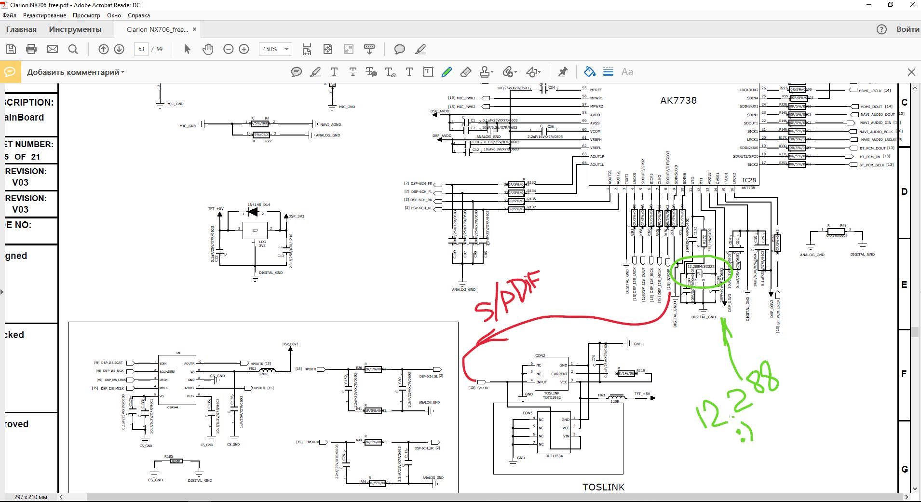Select the Clarion NX706_free document tab
The image size is (921, 502).
click(x=157, y=29)
